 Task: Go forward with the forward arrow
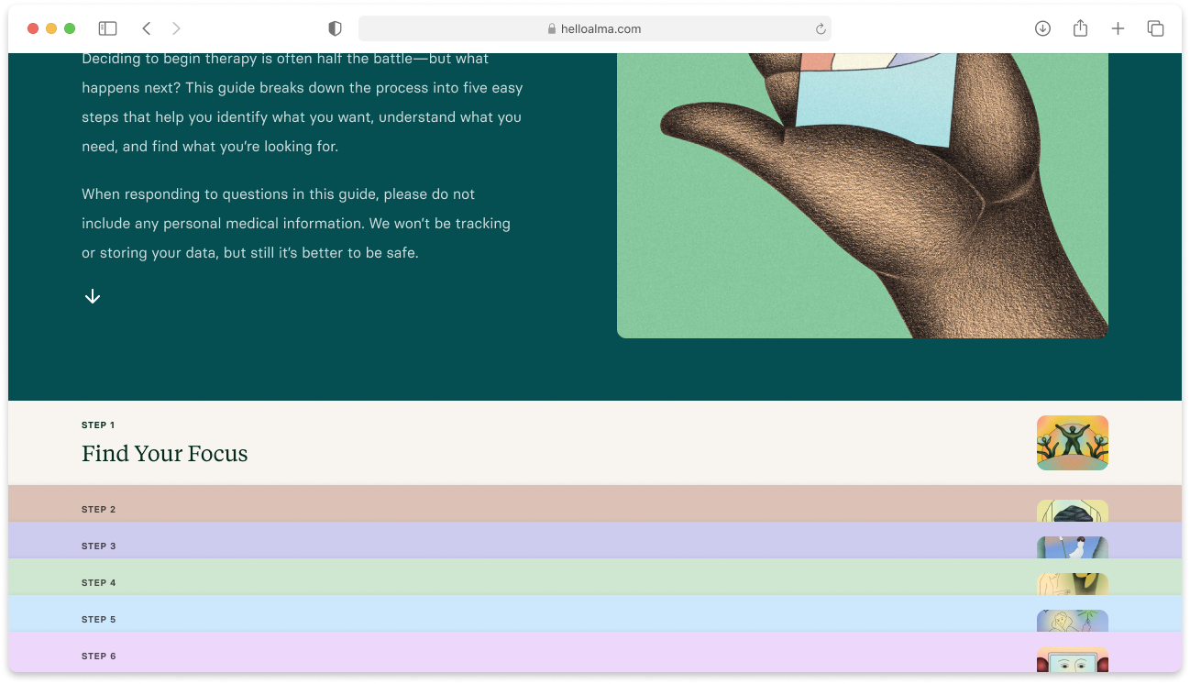click(x=176, y=28)
